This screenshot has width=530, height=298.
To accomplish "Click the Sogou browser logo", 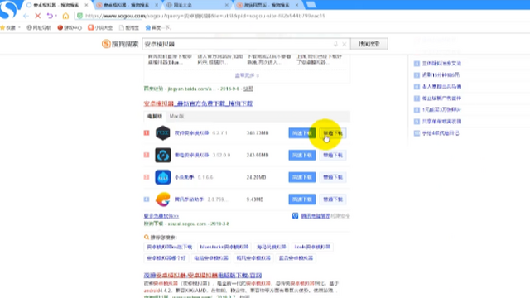I will pos(8,9).
